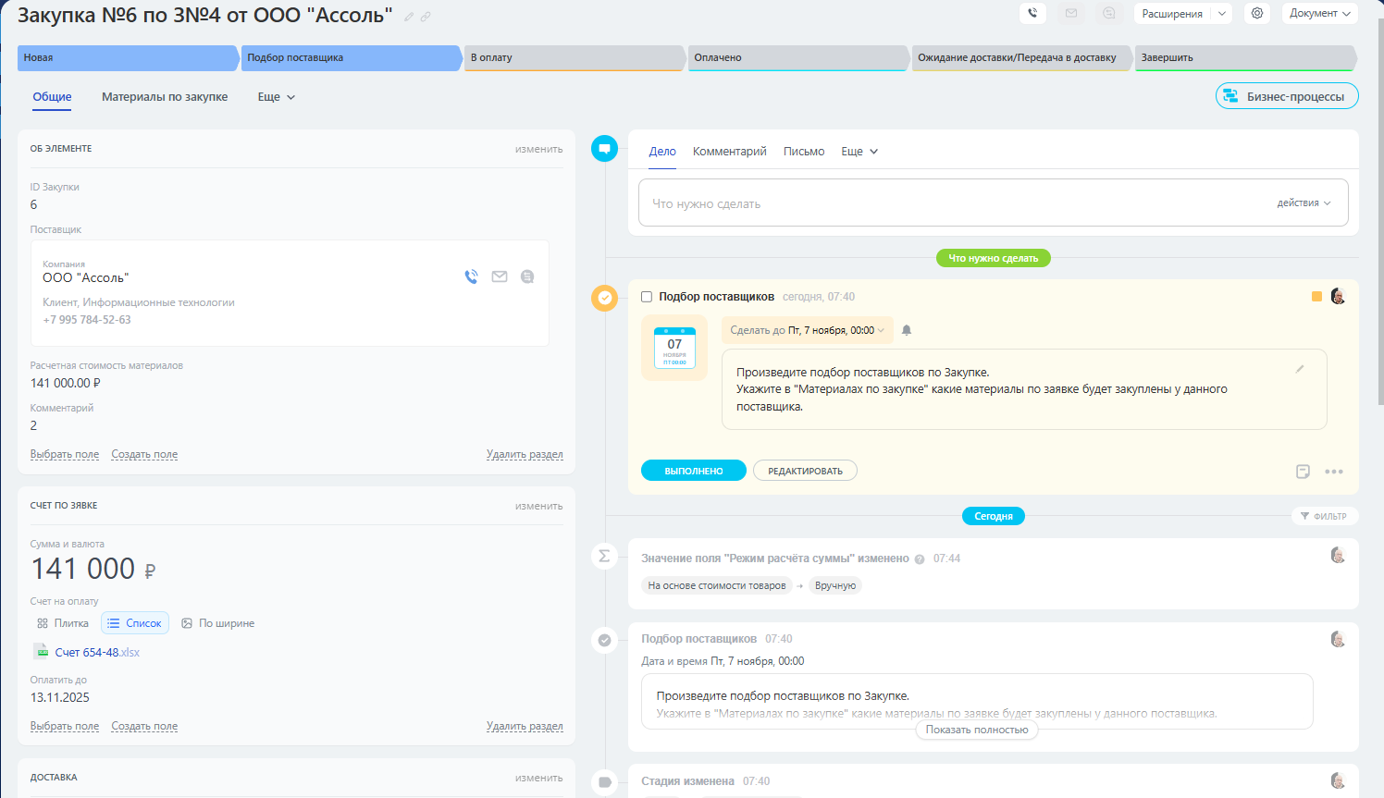
Task: Check the "Подбор поставщиков" task checkbox
Action: tap(647, 297)
